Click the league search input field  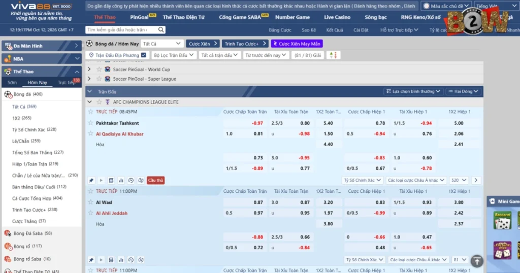pos(122,30)
